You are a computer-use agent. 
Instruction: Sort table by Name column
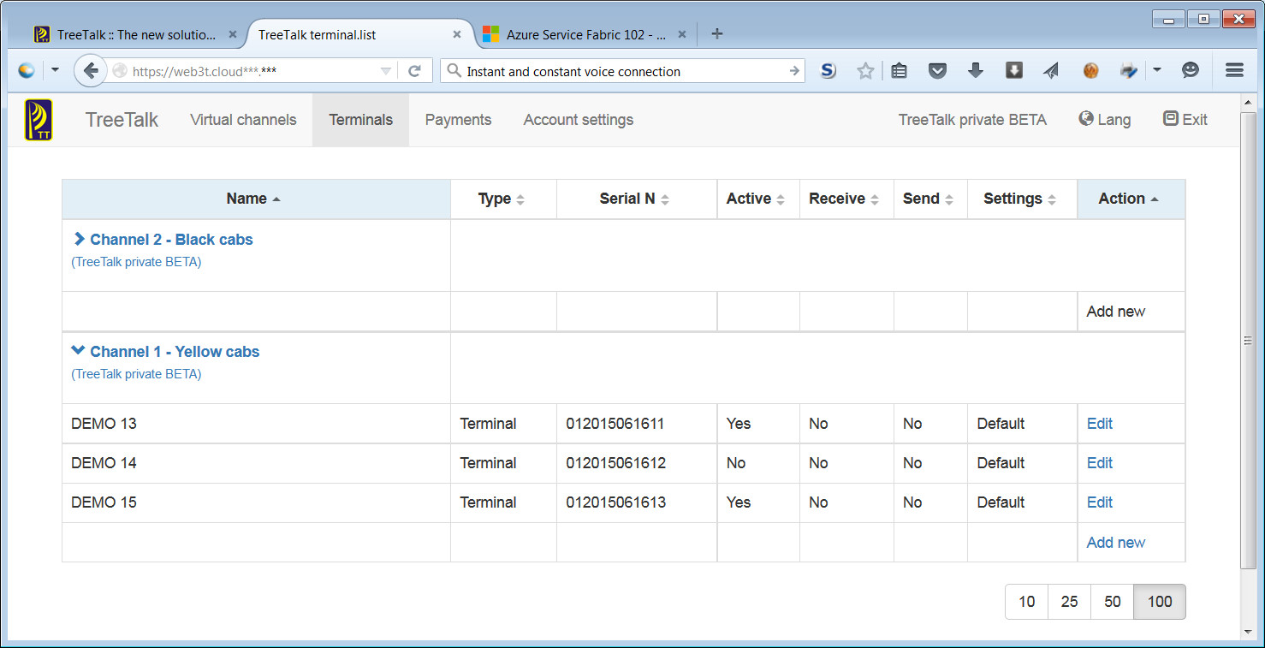tap(256, 199)
